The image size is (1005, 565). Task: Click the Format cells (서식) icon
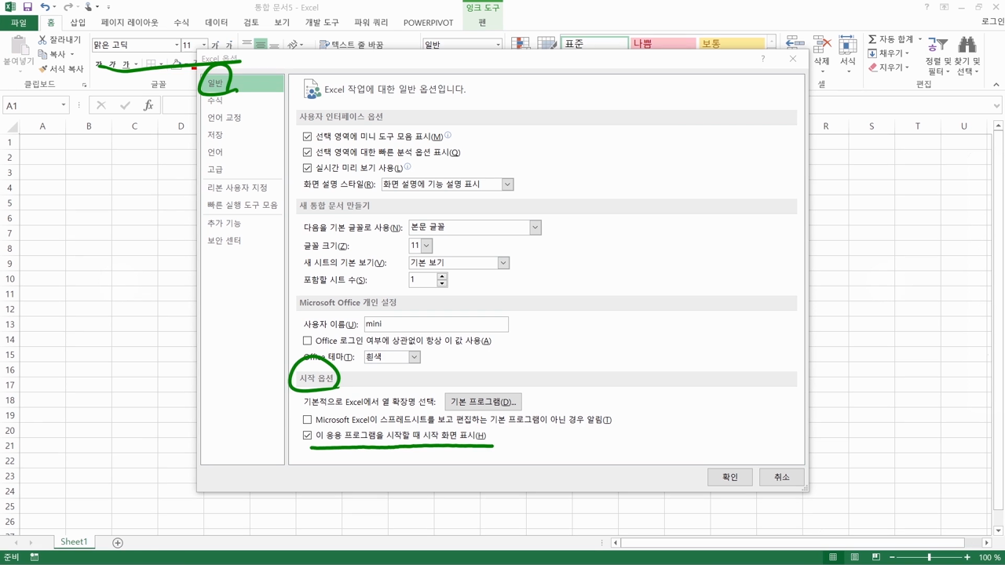[847, 46]
